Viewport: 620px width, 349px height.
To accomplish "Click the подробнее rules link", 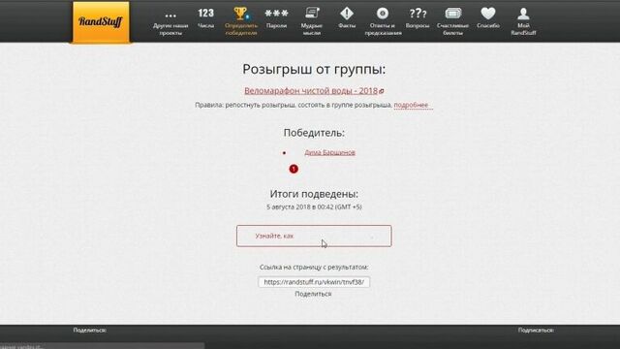I will click(x=411, y=105).
